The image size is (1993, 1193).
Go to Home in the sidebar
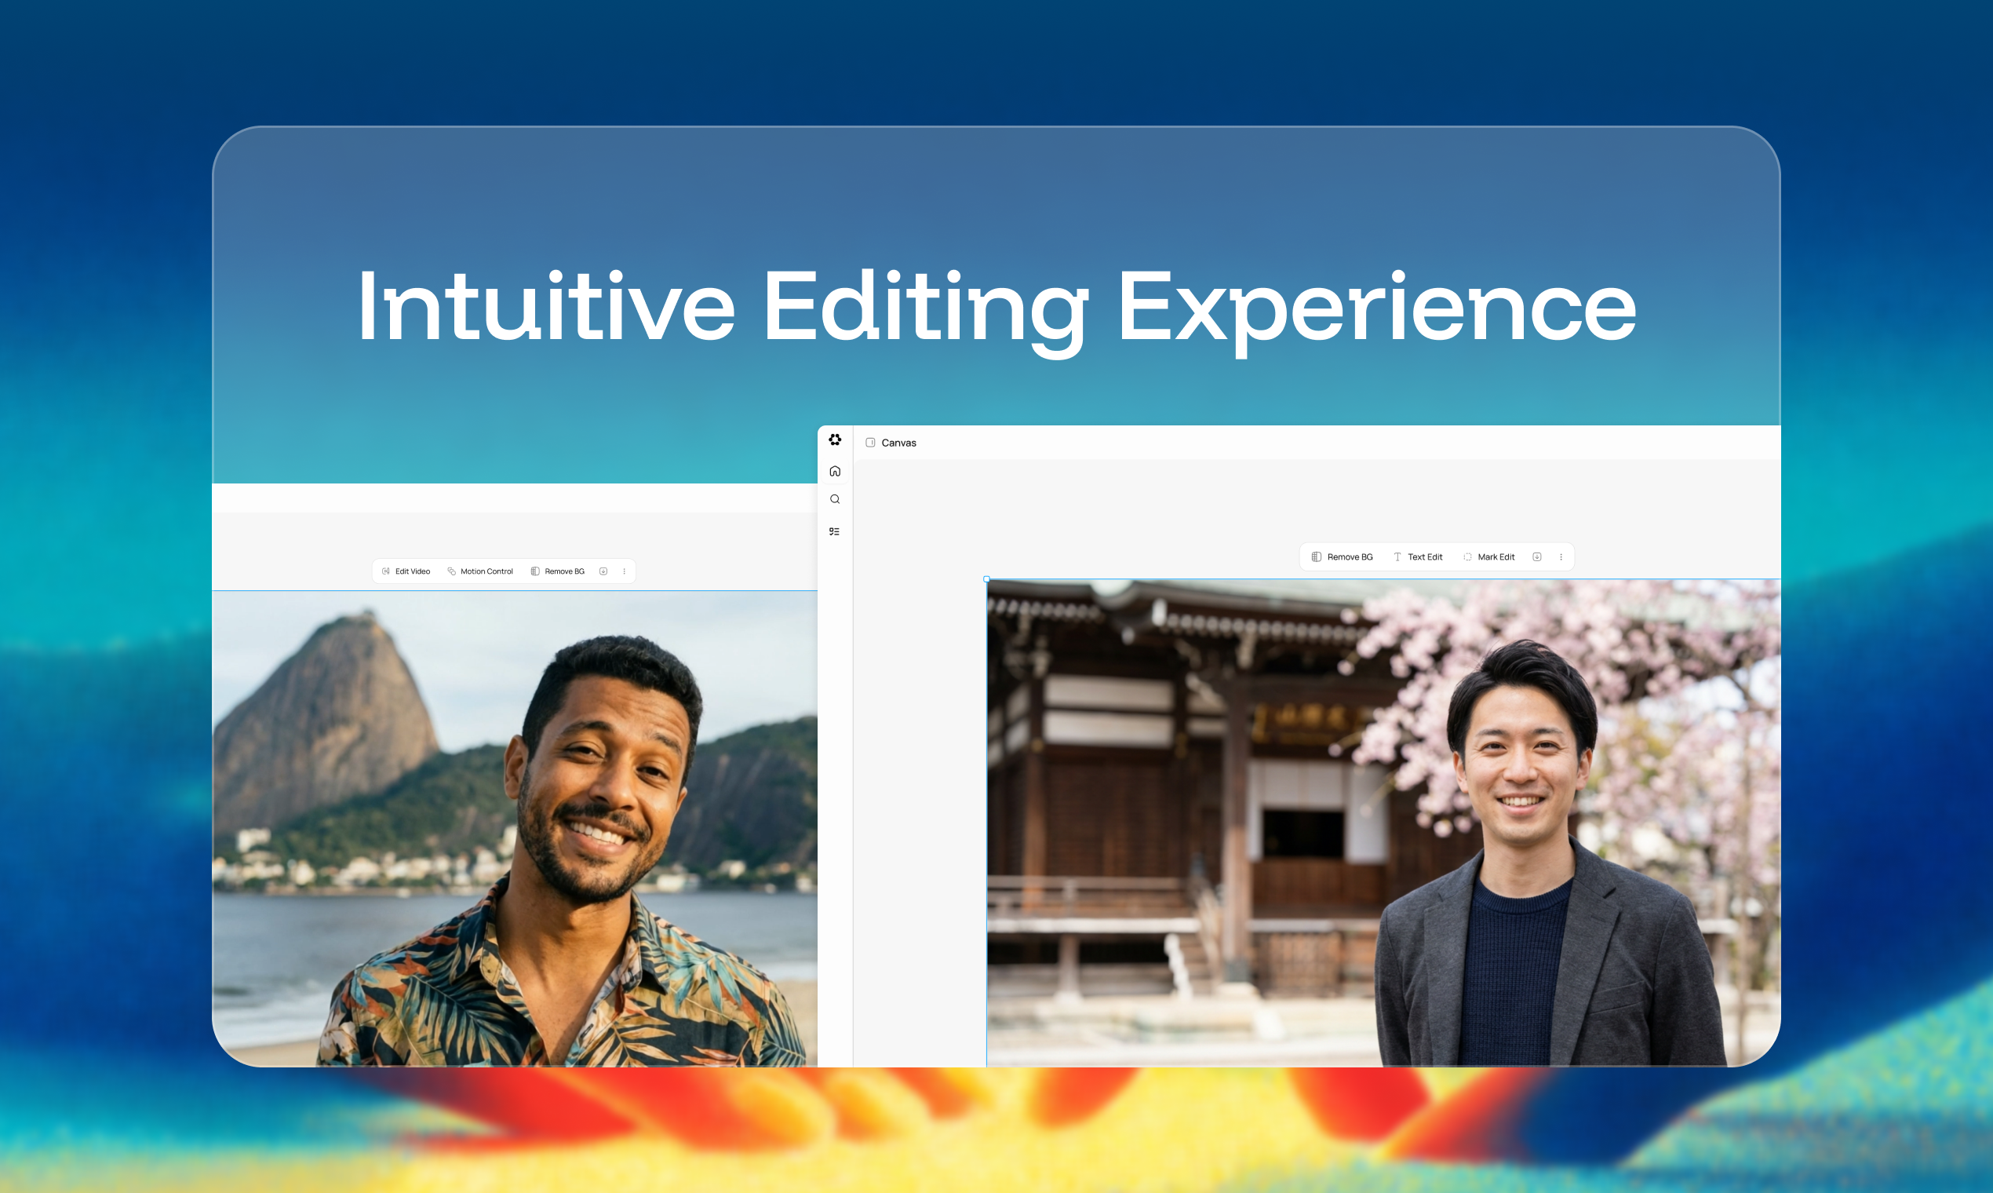[835, 471]
